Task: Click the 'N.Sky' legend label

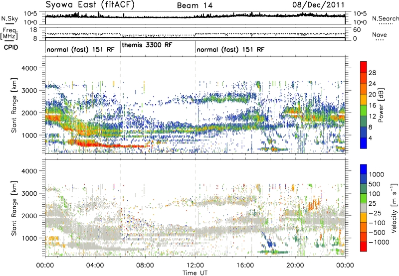Action: (9, 18)
